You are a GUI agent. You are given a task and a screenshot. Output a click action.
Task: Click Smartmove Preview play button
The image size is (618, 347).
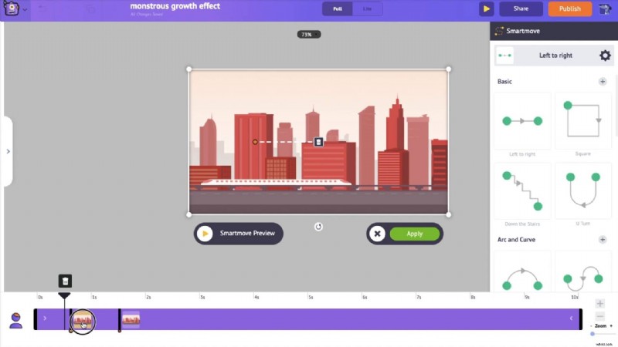[205, 234]
